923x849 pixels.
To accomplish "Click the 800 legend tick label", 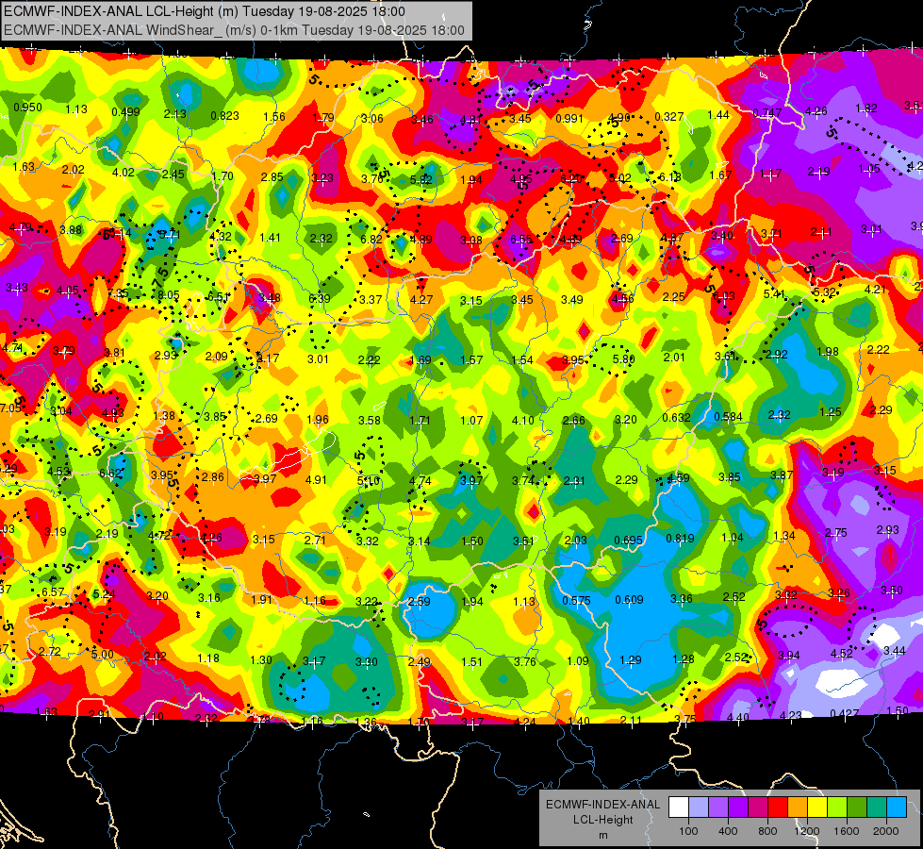I will tap(767, 831).
